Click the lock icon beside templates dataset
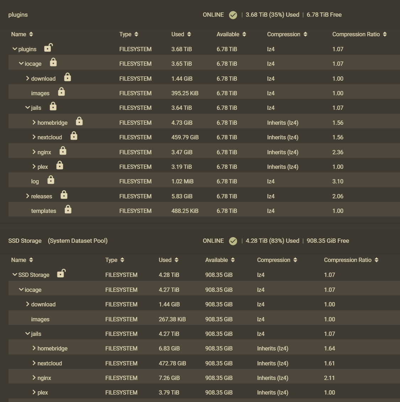The image size is (400, 402). pos(68,210)
